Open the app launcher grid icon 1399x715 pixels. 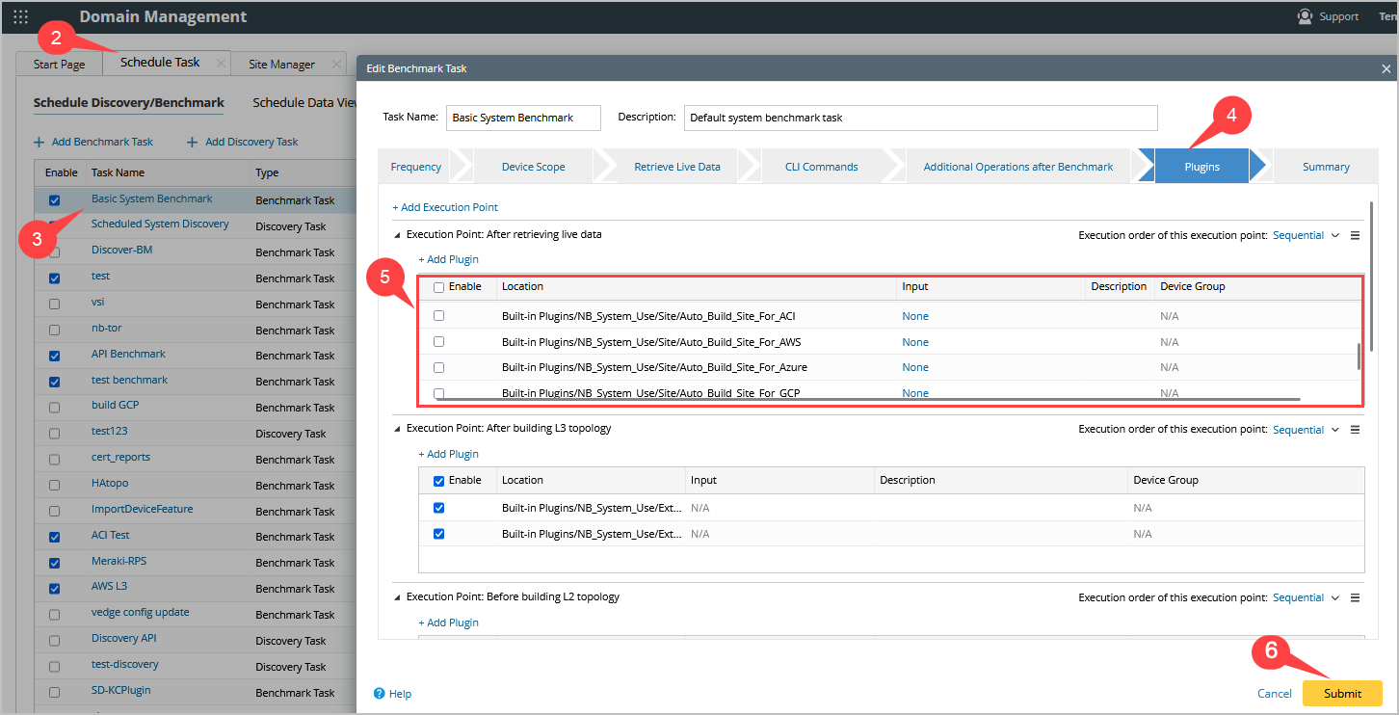[x=20, y=16]
